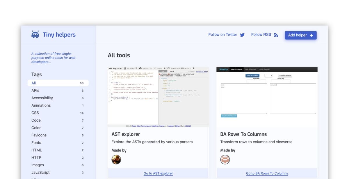
Task: Filter tools by the CSS tag
Action: [x=58, y=113]
